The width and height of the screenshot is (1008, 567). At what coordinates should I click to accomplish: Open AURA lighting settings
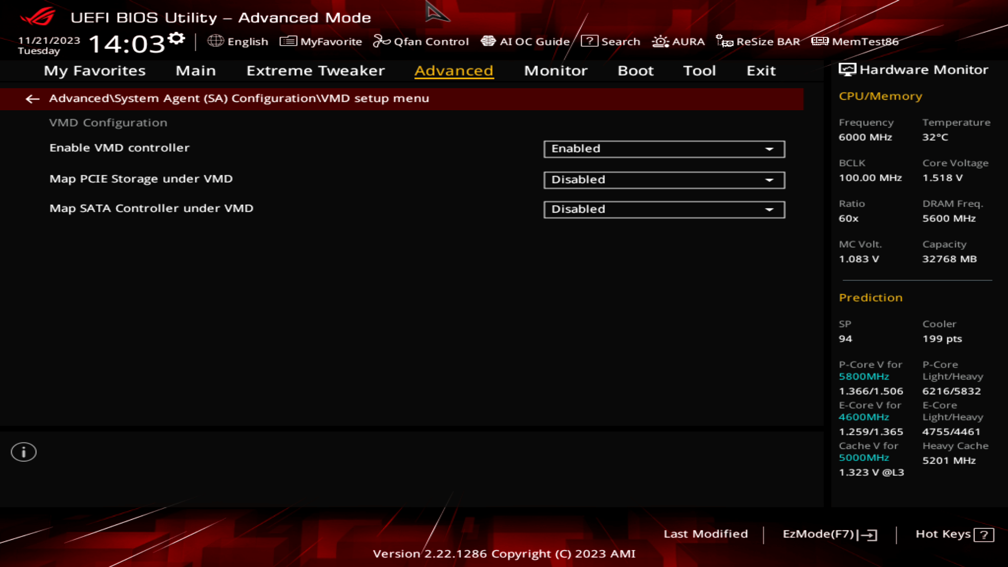click(x=679, y=41)
